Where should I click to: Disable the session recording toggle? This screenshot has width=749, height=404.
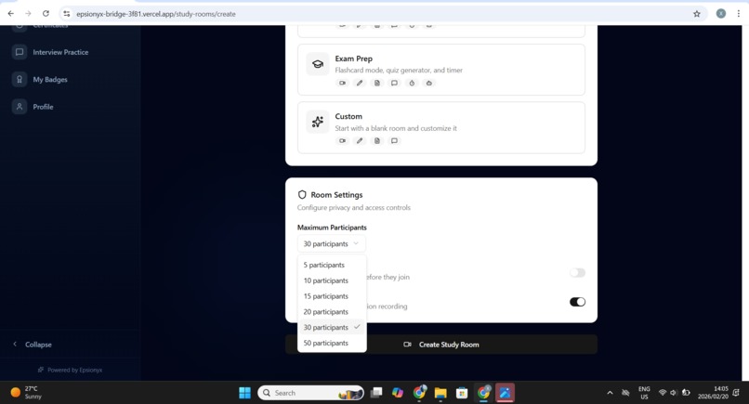(577, 302)
